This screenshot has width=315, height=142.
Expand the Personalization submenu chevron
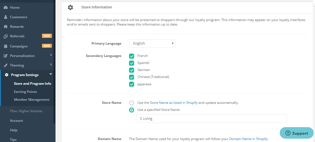(51, 55)
